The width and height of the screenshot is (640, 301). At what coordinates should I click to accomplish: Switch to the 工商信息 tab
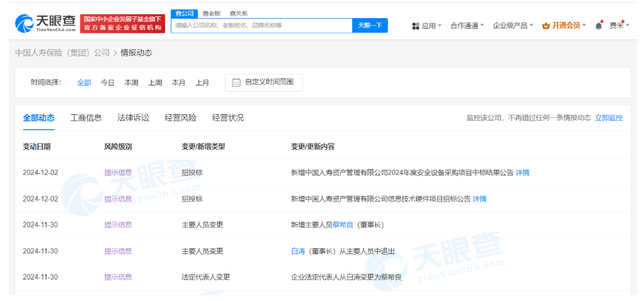86,118
